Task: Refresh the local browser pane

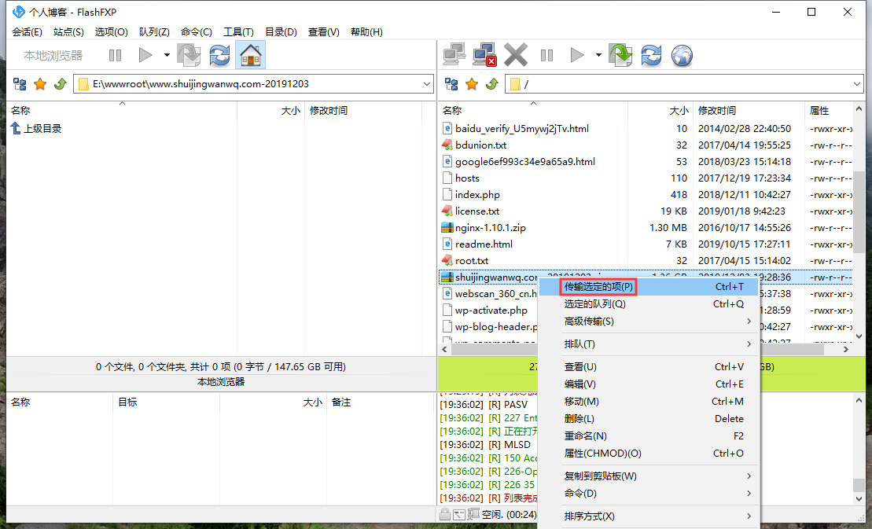Action: pos(219,55)
